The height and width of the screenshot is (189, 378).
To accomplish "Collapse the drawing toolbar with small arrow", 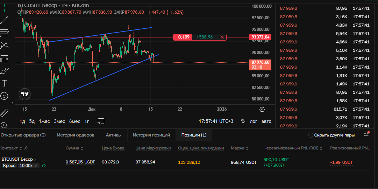I will click(13, 103).
